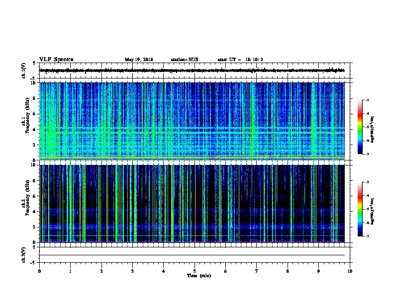Click the ch.2 color bar PSD label
The width and height of the screenshot is (394, 304).
pos(372,211)
